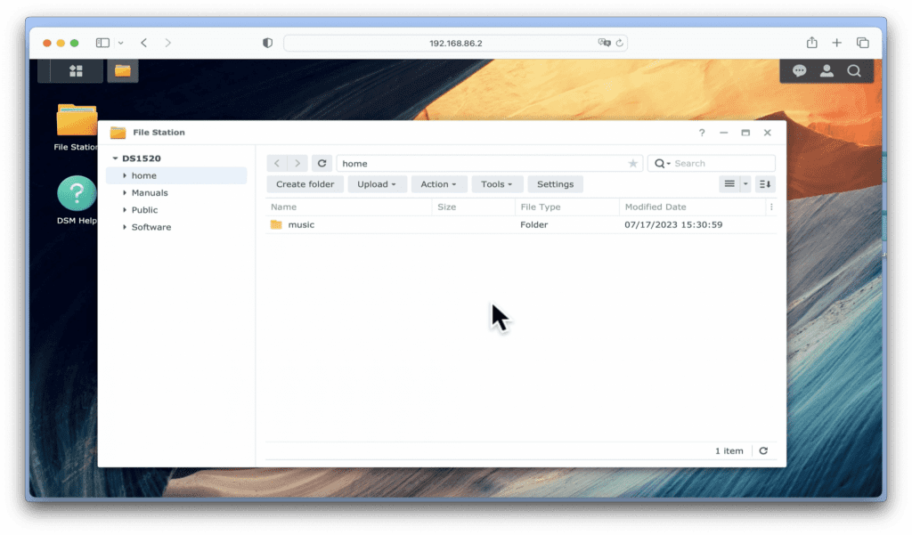Open the Action dropdown menu
Screen dimensions: 912x535
click(438, 184)
